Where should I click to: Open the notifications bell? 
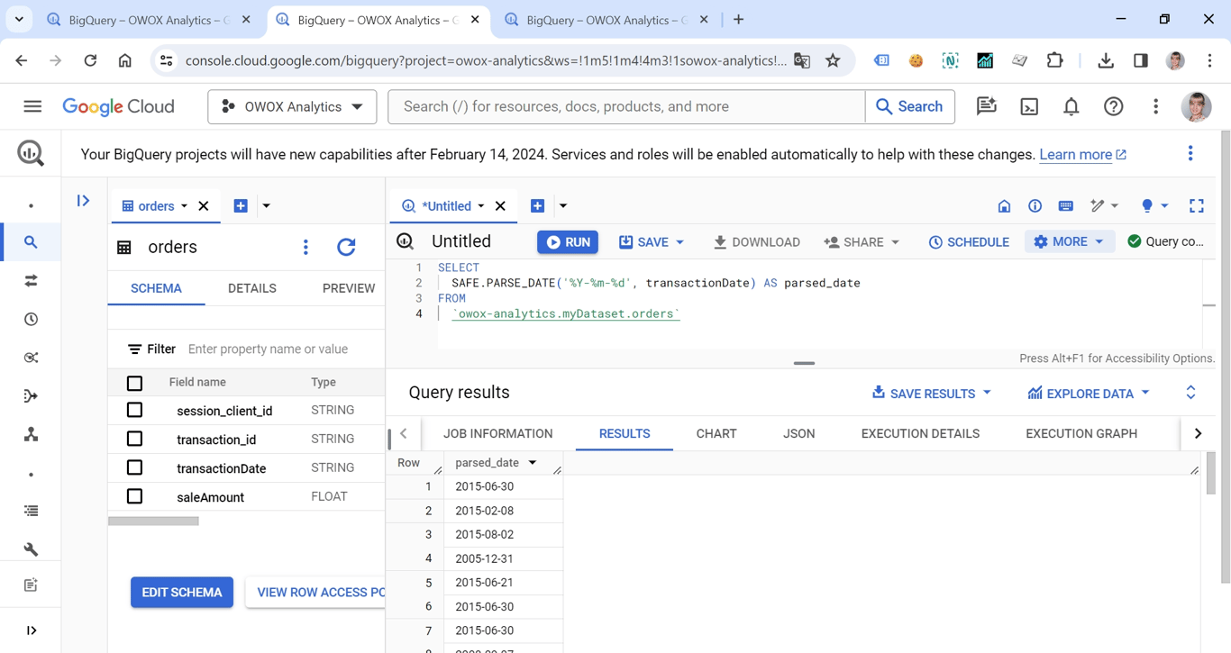pyautogui.click(x=1071, y=106)
